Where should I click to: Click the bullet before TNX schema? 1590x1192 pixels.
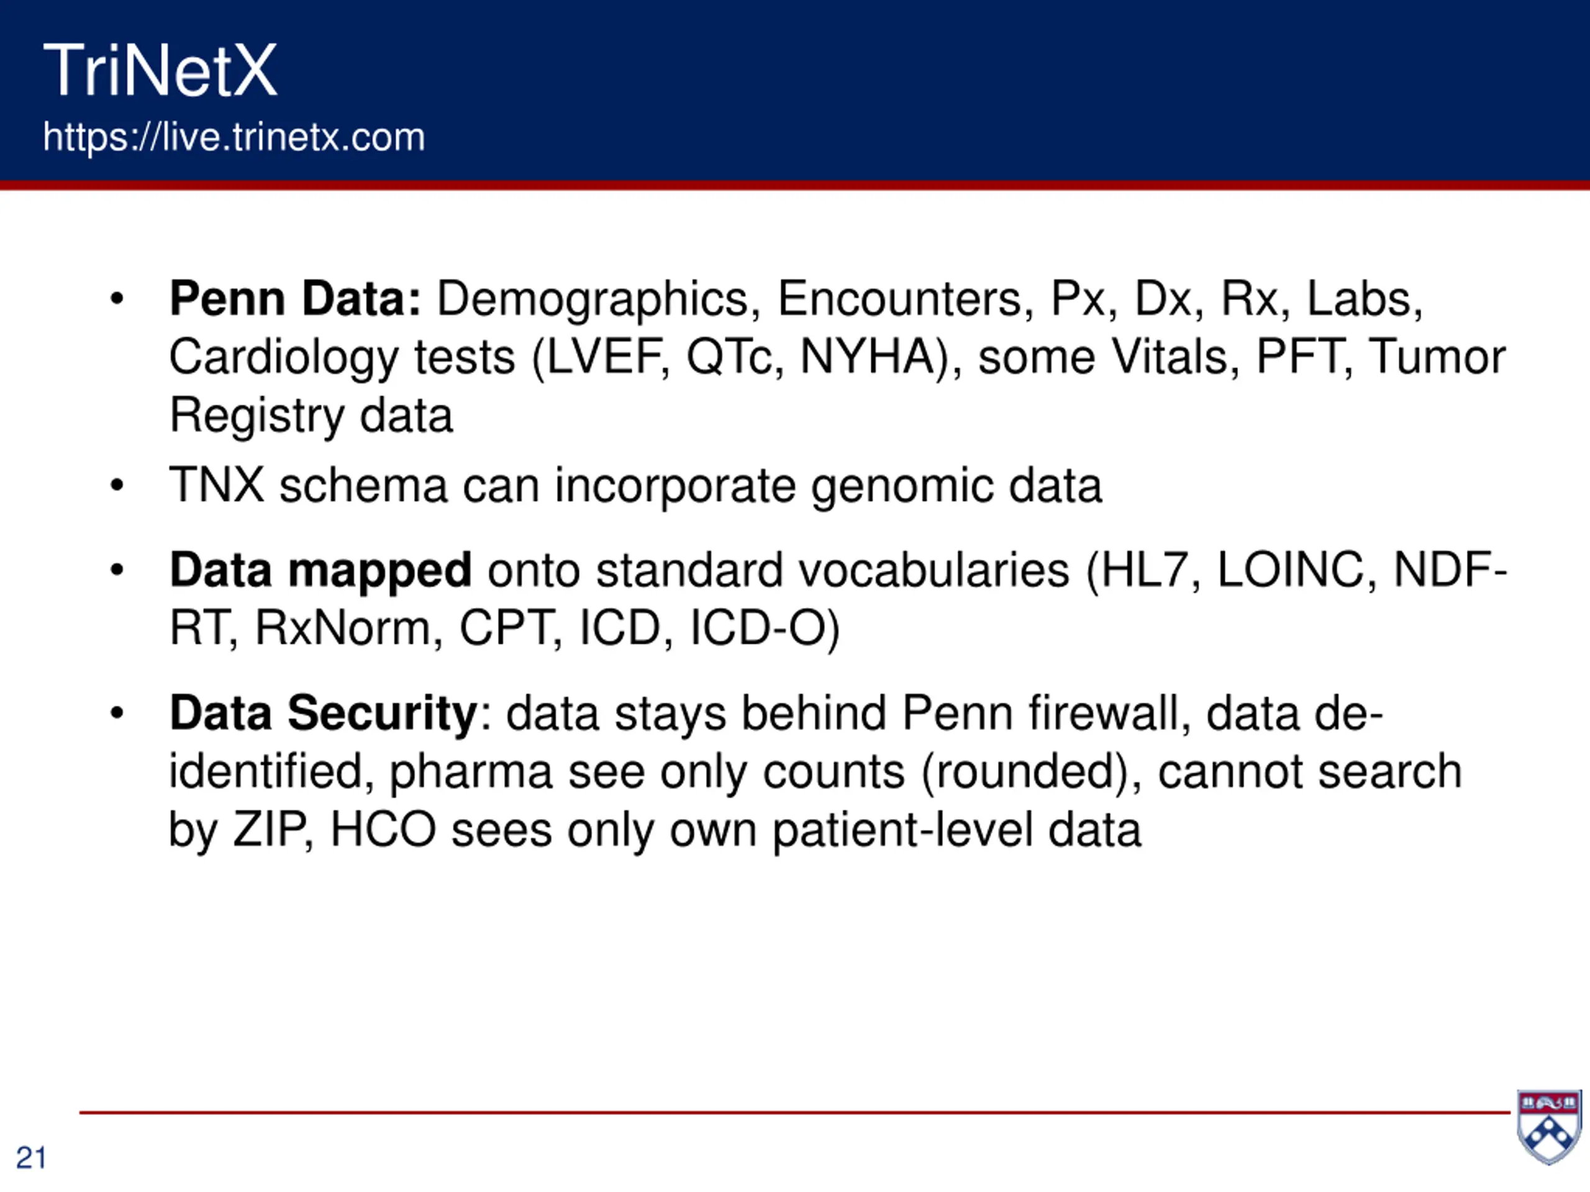pos(116,485)
